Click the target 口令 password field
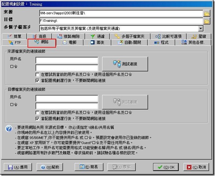Image resolution: width=215 pixels, height=176 pixels. 67,106
